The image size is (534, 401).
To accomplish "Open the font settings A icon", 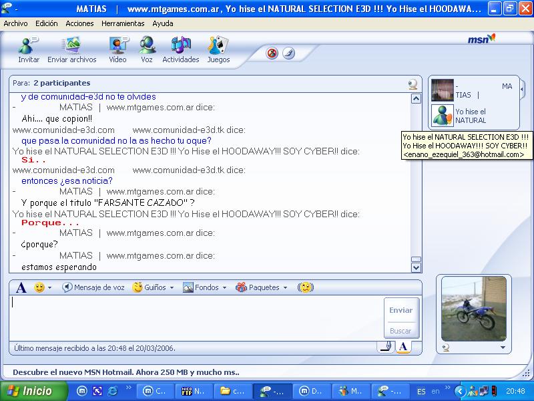I will (x=21, y=288).
